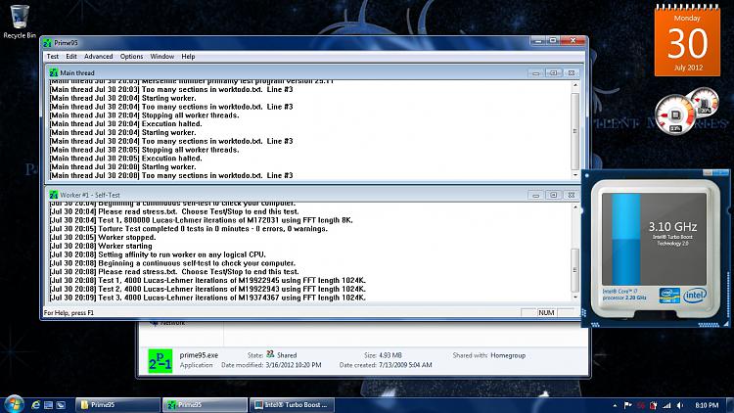734x413 pixels.
Task: Click the Intel logo on Turbo Boost gadget
Action: [695, 295]
